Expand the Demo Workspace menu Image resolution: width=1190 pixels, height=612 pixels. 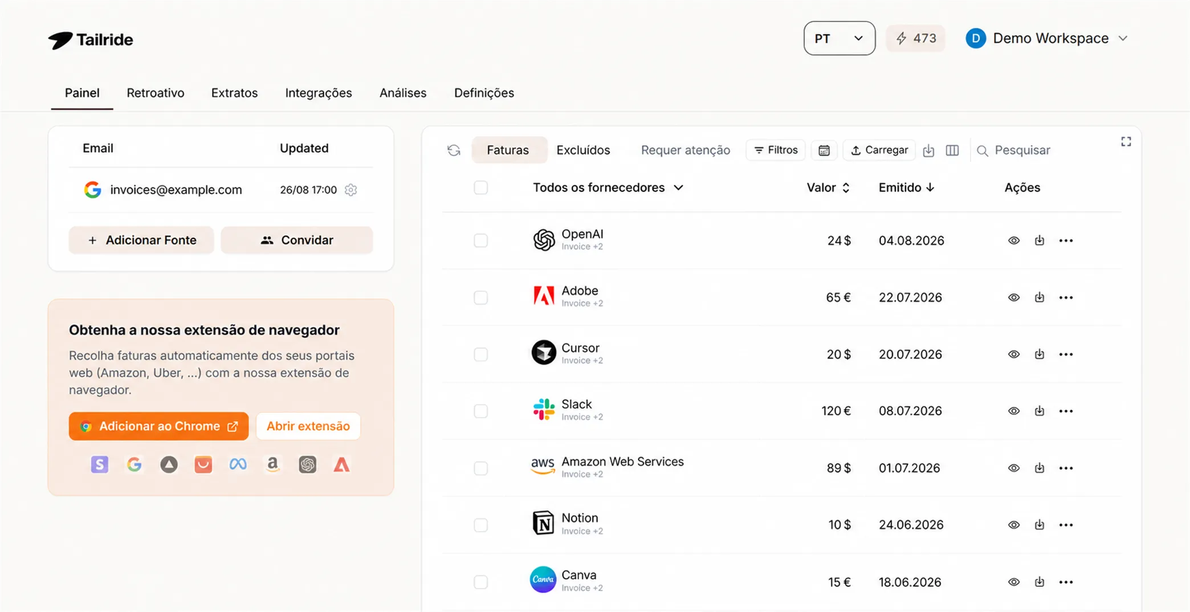(1123, 38)
